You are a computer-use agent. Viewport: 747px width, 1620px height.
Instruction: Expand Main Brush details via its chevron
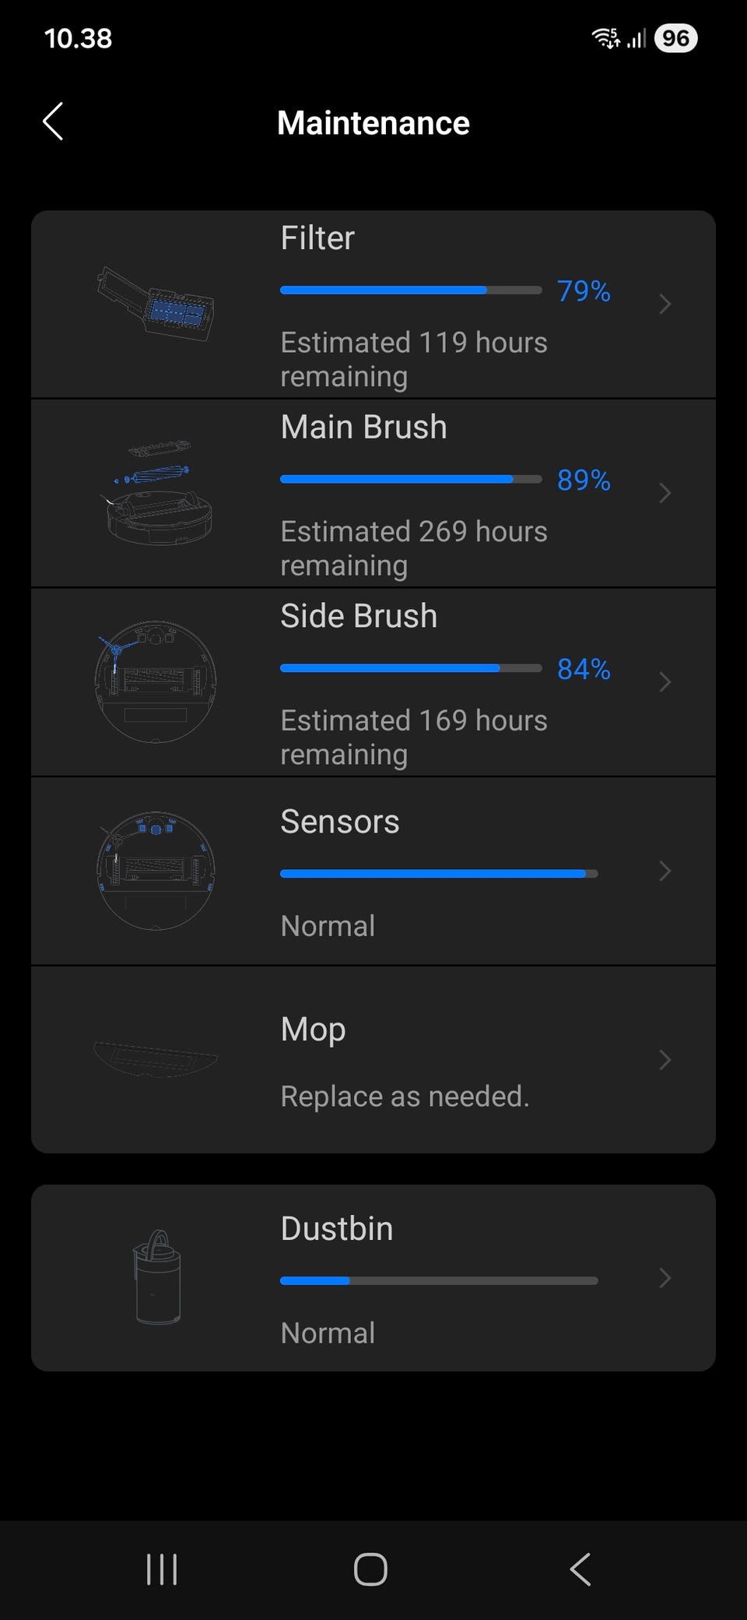pyautogui.click(x=665, y=493)
